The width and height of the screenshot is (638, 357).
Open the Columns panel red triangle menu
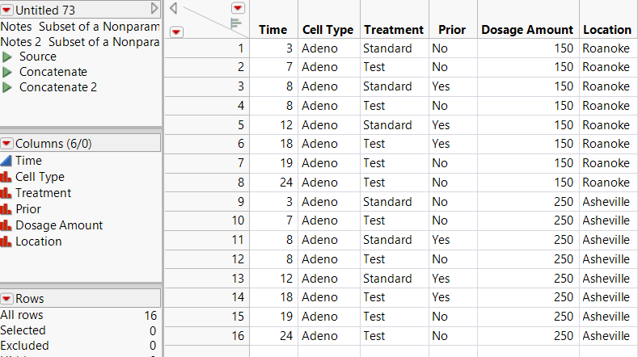coord(7,144)
